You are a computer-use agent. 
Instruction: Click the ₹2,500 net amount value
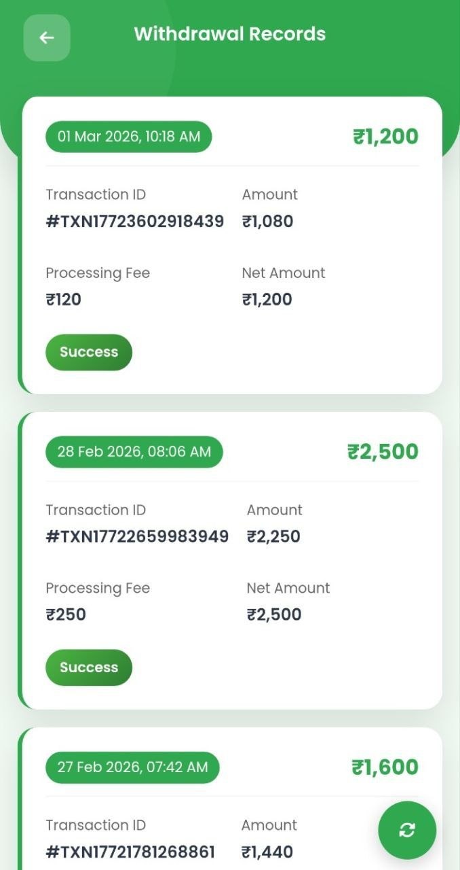tap(274, 614)
